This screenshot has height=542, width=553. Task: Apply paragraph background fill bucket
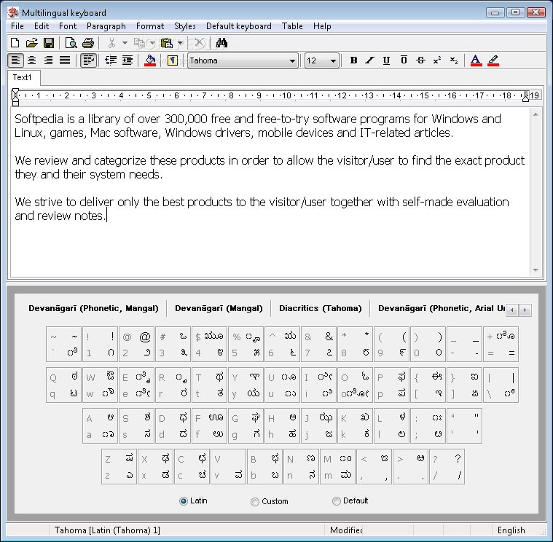(x=150, y=60)
